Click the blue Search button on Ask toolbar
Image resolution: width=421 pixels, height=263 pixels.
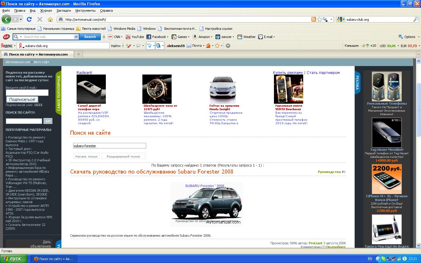pyautogui.click(x=90, y=37)
